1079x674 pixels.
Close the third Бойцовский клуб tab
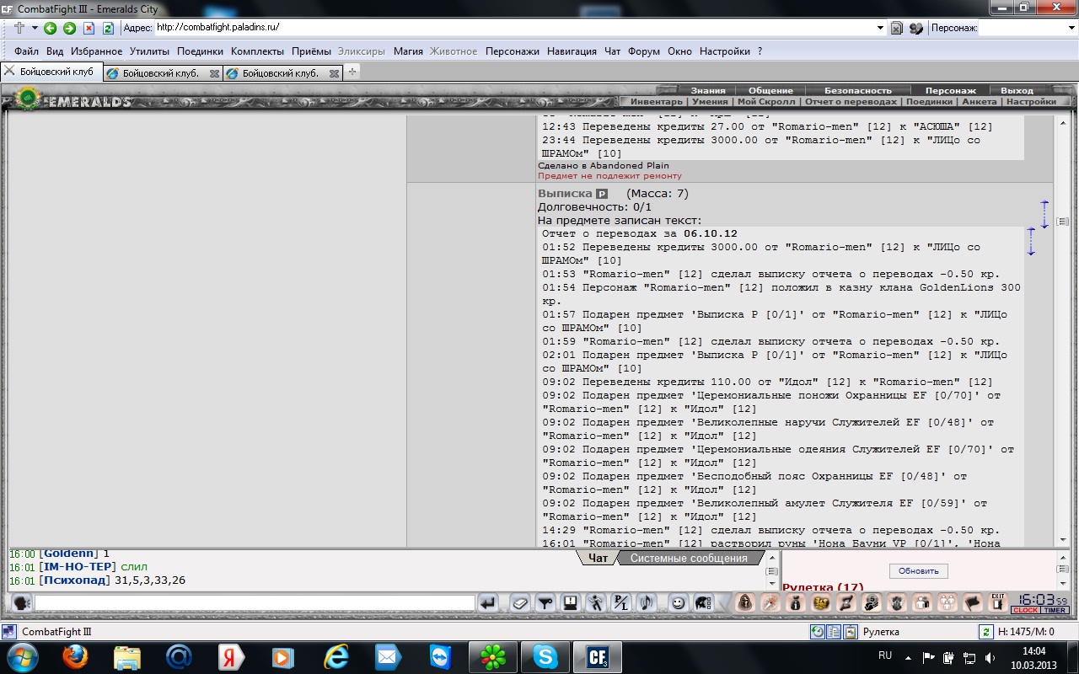point(334,73)
